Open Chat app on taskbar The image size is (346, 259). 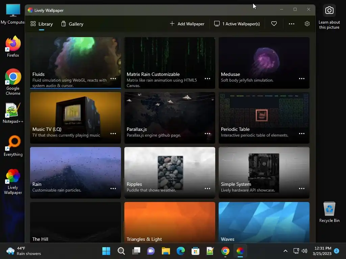pos(151,251)
